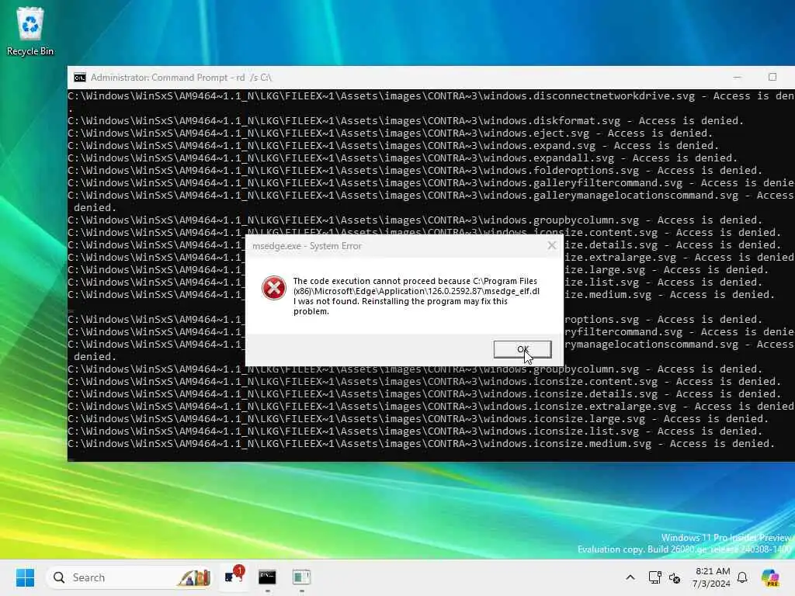Image resolution: width=795 pixels, height=596 pixels.
Task: Click the windows.diskformat.svg output line
Action: tap(405, 120)
